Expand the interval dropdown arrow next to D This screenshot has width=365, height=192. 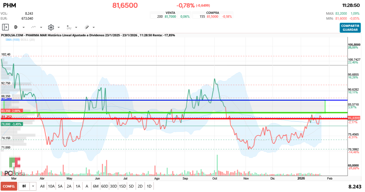coord(24,27)
